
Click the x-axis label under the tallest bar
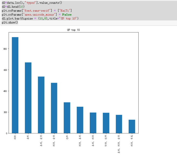coord(15,137)
